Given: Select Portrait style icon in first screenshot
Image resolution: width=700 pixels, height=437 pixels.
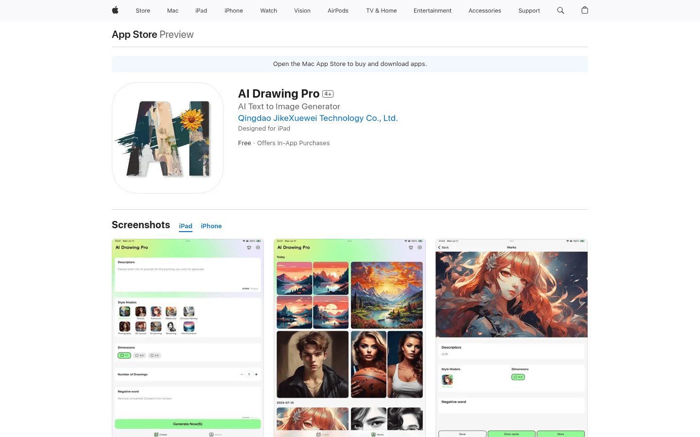Looking at the screenshot, I should [x=140, y=312].
